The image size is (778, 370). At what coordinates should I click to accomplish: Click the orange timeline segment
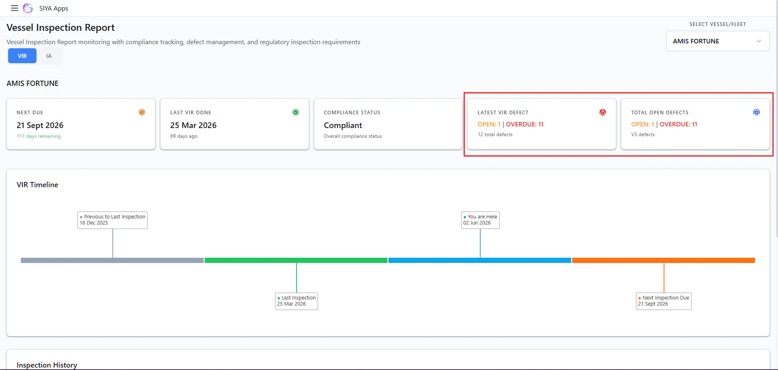click(664, 260)
